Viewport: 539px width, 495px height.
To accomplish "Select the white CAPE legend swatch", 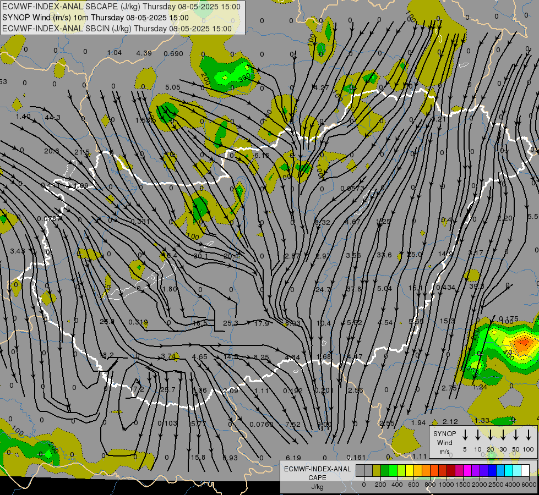I will coord(526,470).
